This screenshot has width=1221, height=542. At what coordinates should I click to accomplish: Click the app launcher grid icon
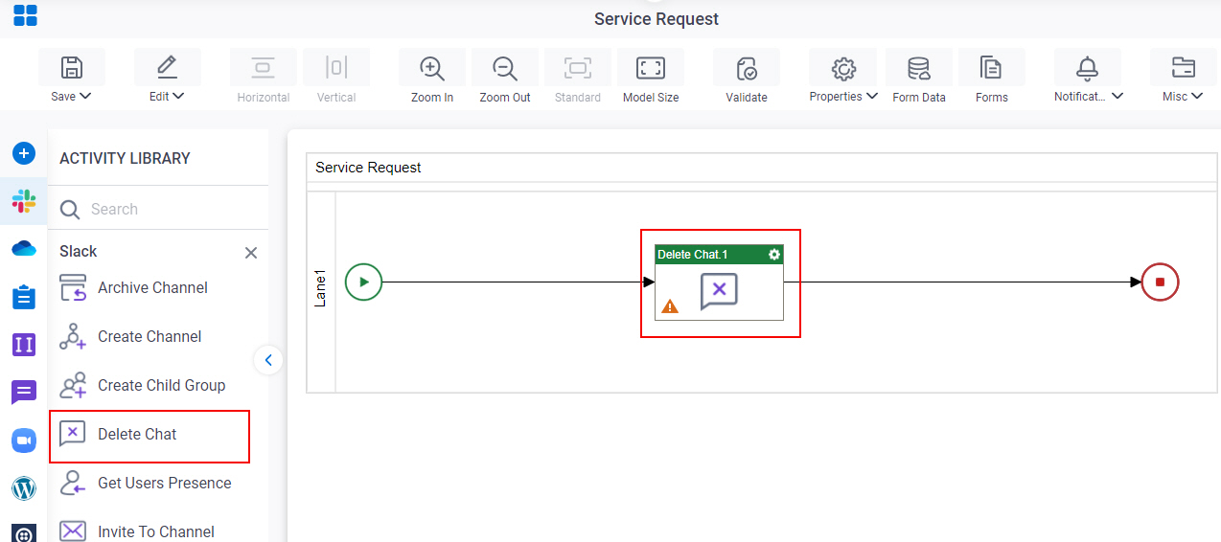click(x=25, y=15)
